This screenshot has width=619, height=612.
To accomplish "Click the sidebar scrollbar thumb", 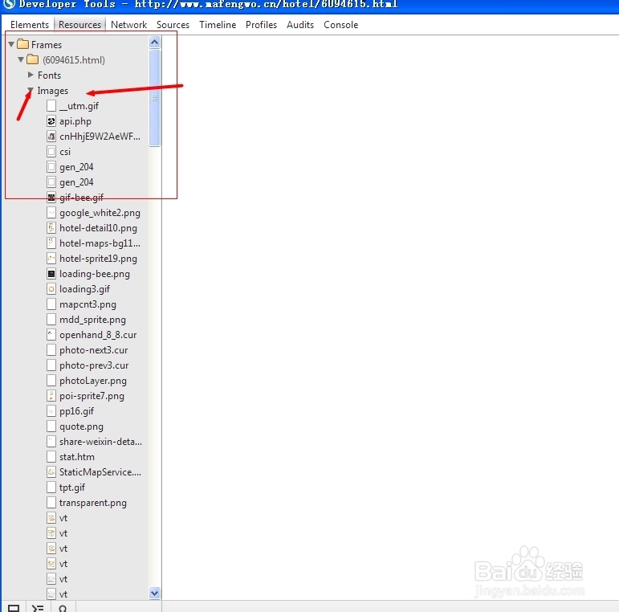I will [x=155, y=98].
